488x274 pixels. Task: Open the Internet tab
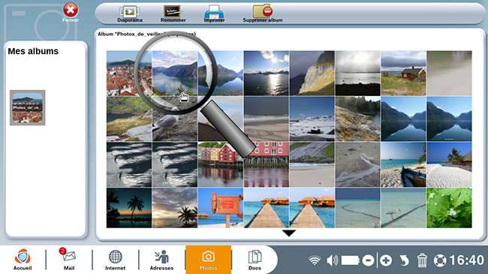point(115,260)
